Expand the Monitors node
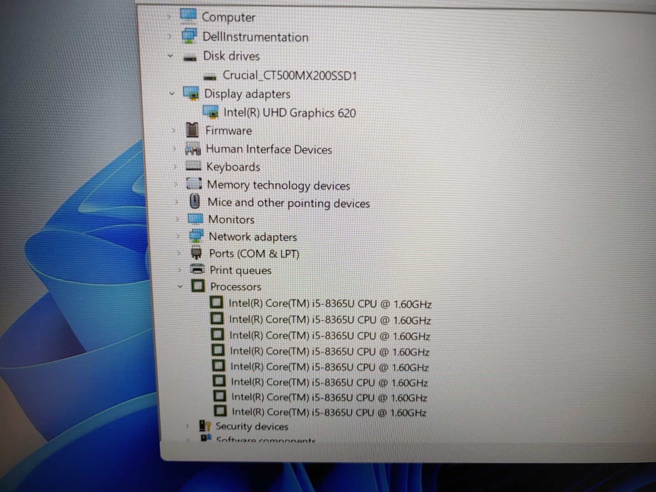The width and height of the screenshot is (656, 492). pyautogui.click(x=178, y=219)
